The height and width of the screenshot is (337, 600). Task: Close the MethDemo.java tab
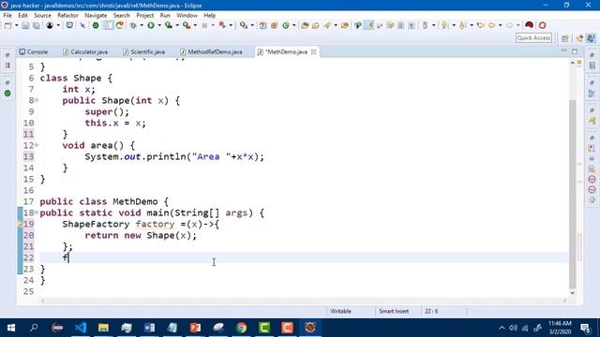click(314, 52)
